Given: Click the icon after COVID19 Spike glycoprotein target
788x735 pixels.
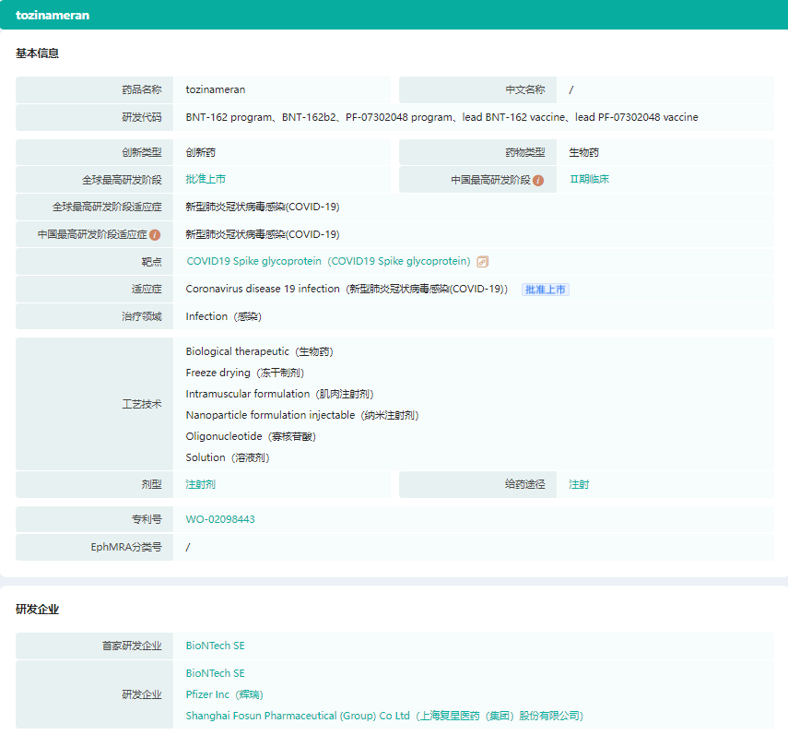Looking at the screenshot, I should click(x=483, y=262).
